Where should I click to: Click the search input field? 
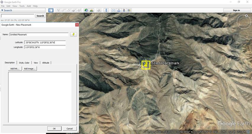tap(18, 16)
